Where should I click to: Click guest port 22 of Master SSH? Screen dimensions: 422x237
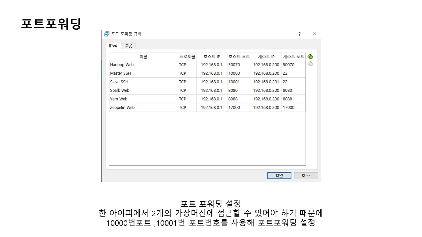[293, 73]
